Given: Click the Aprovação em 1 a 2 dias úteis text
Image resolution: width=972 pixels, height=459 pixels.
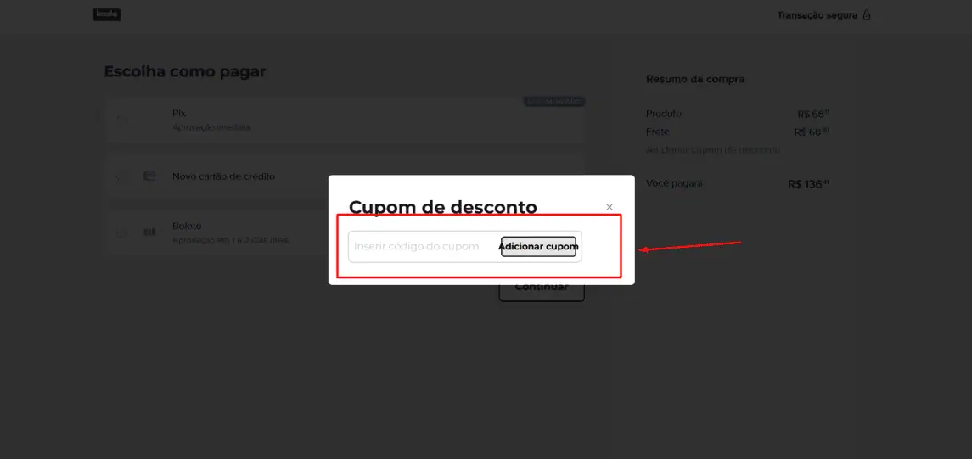Looking at the screenshot, I should tap(231, 240).
